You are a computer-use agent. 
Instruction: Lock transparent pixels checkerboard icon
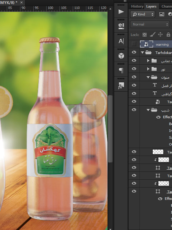[144, 34]
